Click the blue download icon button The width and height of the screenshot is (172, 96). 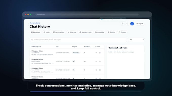[132, 24]
